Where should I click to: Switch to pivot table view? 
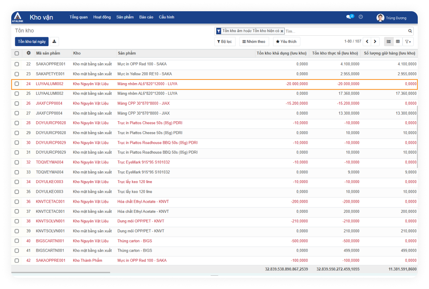398,41
